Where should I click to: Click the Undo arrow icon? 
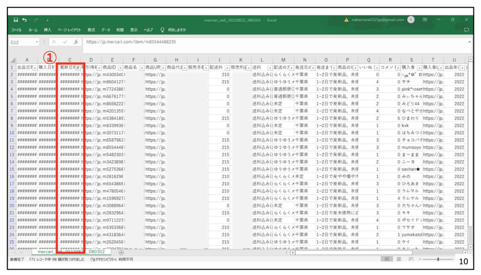coord(24,20)
